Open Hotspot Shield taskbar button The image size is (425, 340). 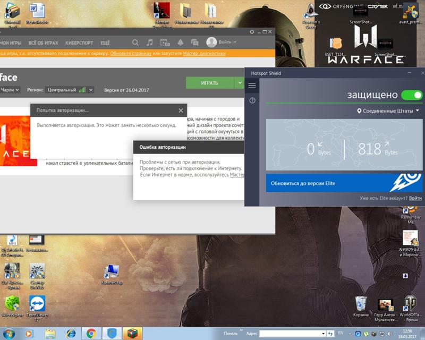(x=112, y=334)
